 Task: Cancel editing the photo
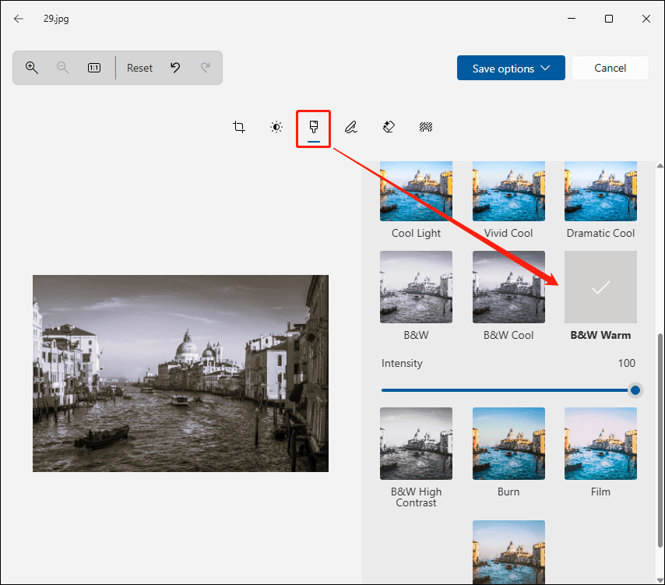point(610,68)
